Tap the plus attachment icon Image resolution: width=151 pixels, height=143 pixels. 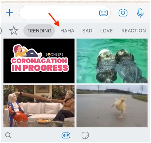point(9,13)
